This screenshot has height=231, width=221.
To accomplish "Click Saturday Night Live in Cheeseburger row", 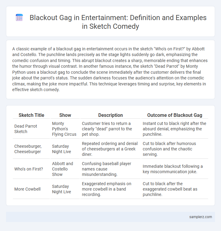I will [x=65, y=149].
